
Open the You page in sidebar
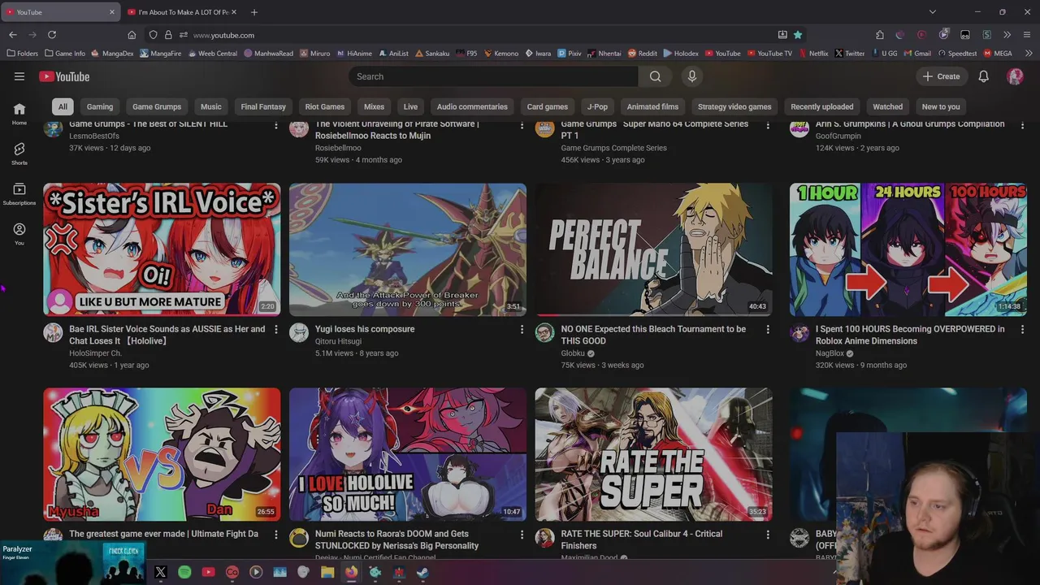tap(19, 234)
